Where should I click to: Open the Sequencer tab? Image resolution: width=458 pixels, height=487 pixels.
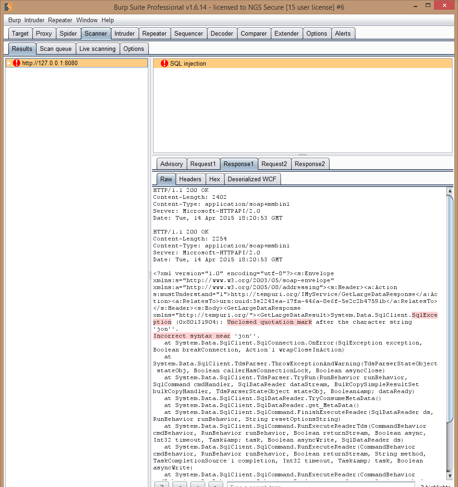click(x=189, y=34)
